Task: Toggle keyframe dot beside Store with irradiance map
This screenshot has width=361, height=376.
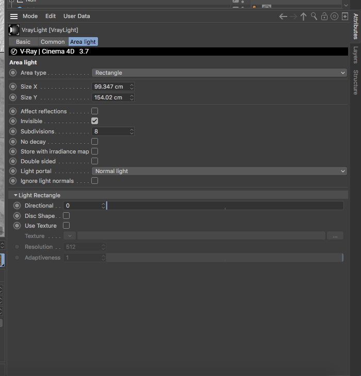Action: tap(13, 151)
